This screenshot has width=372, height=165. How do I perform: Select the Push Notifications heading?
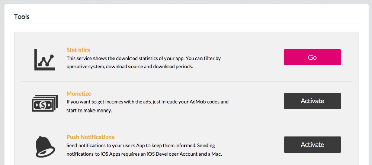[x=90, y=137]
